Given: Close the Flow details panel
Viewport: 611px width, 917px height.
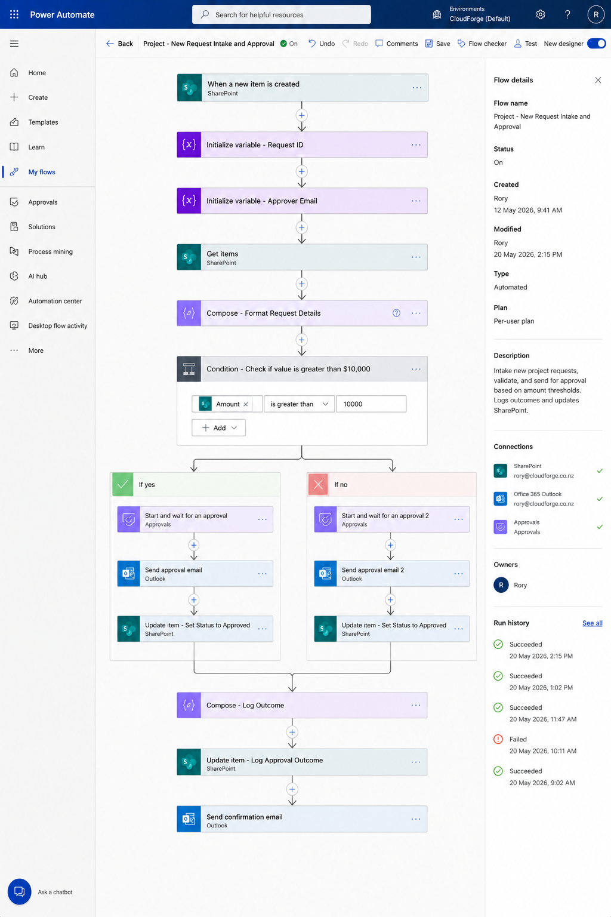Looking at the screenshot, I should (x=598, y=80).
